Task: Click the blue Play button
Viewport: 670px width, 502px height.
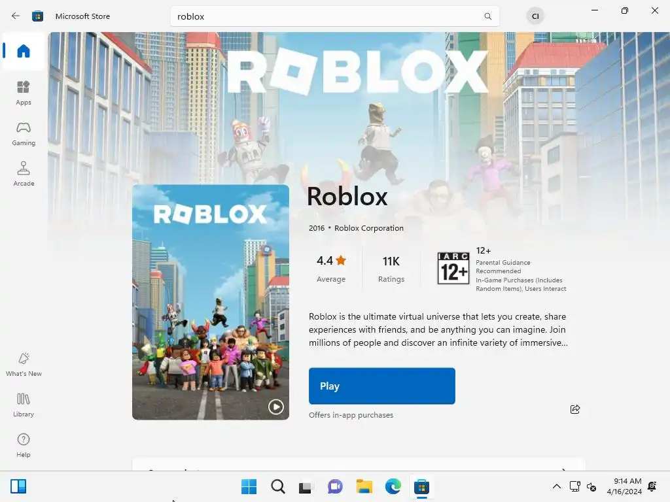Action: click(381, 386)
